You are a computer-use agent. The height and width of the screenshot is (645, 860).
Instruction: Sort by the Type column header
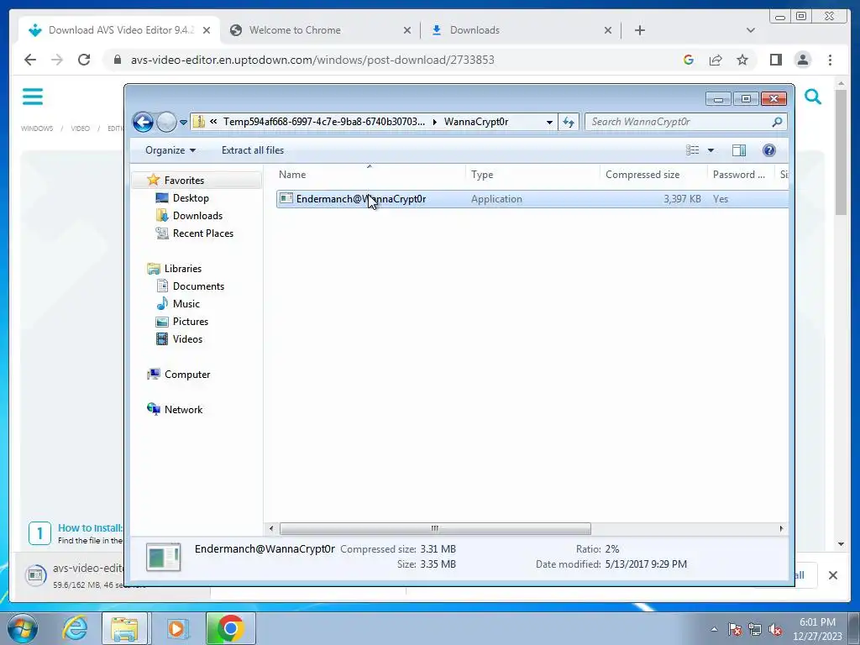pos(532,175)
